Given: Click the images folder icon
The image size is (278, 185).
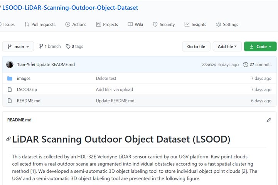Looking at the screenshot, I should click(10, 78).
